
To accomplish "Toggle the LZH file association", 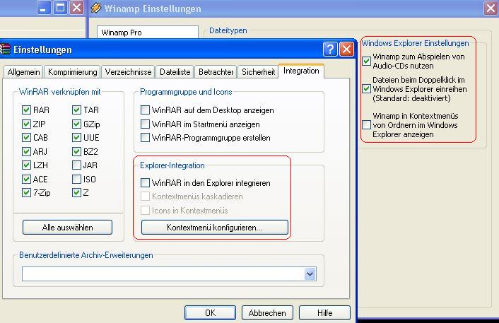I will [26, 165].
